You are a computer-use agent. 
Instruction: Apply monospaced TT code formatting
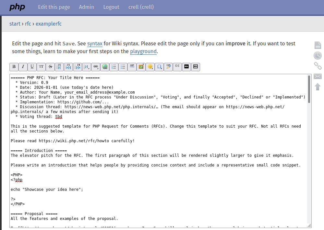click(x=41, y=67)
